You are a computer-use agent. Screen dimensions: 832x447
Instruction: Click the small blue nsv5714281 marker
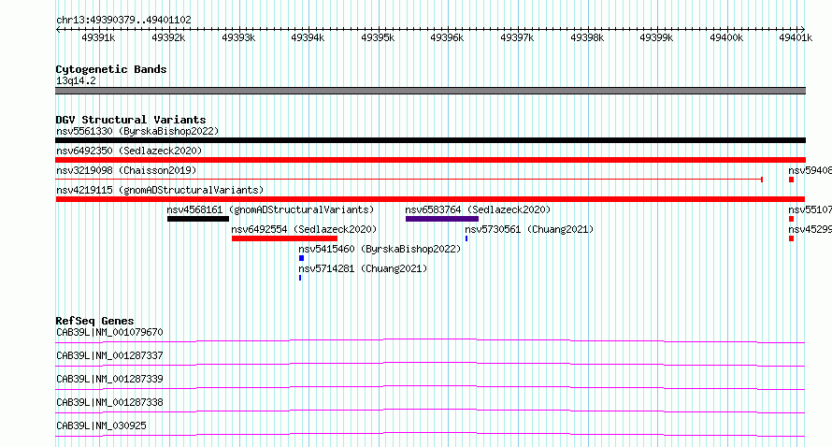(300, 278)
